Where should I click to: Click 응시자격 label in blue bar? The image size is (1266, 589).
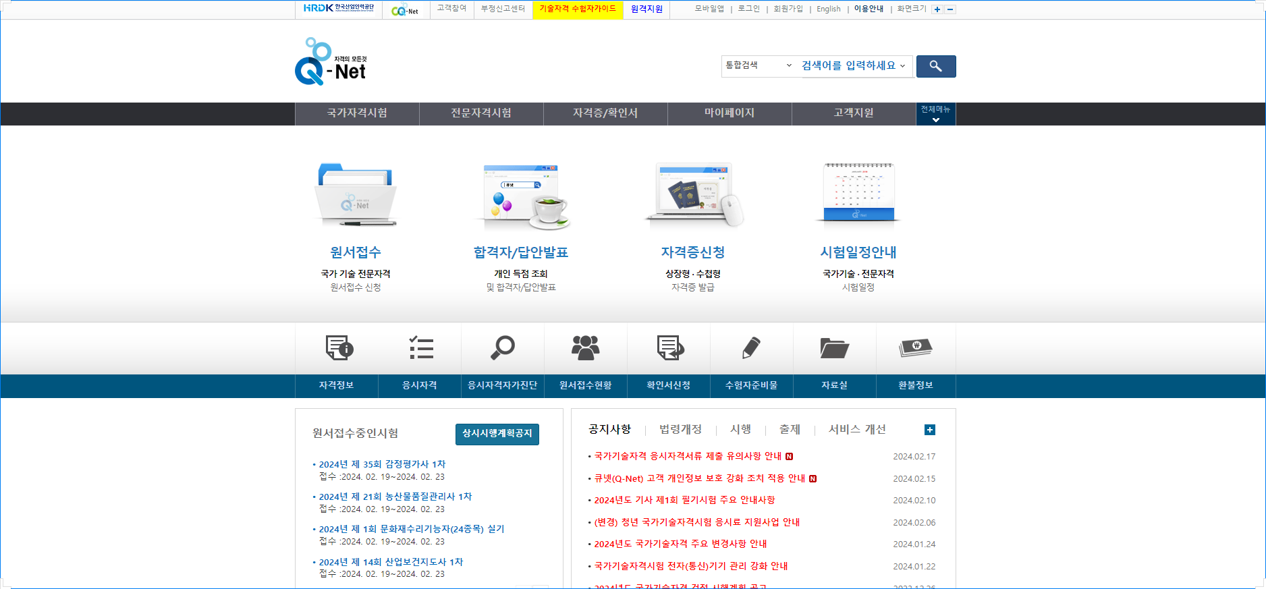420,385
